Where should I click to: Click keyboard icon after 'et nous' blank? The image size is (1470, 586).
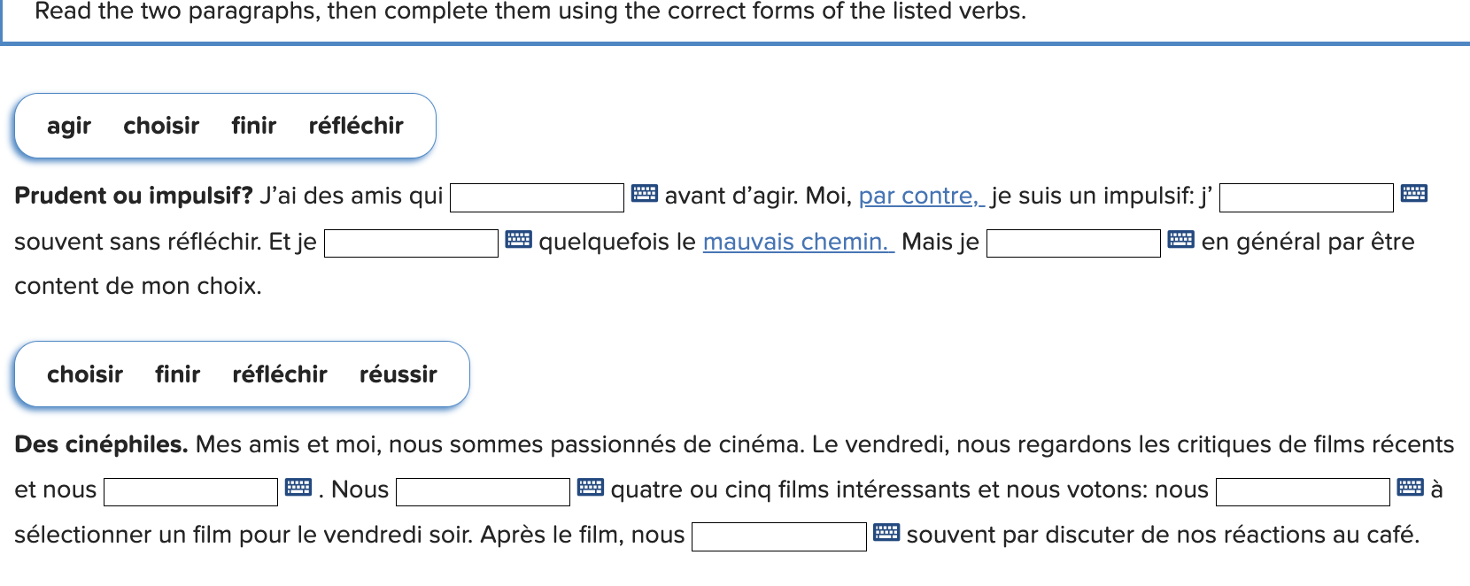[x=298, y=488]
